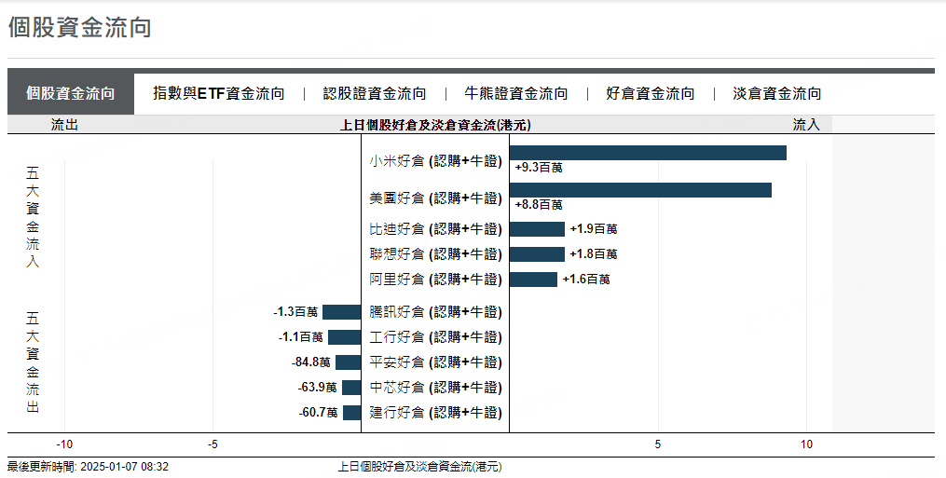Click the -10 axis tick label
The width and height of the screenshot is (946, 478).
pyautogui.click(x=64, y=444)
